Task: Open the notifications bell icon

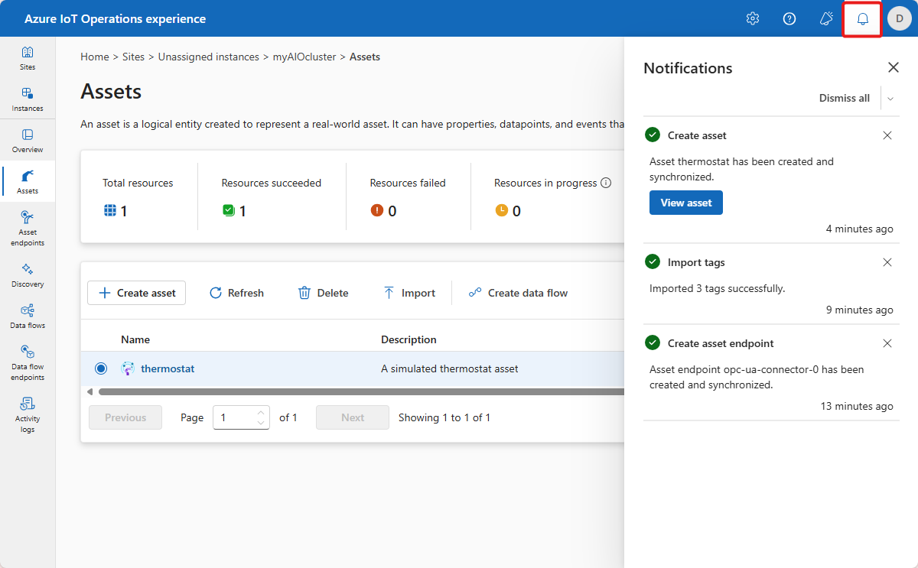Action: point(862,19)
